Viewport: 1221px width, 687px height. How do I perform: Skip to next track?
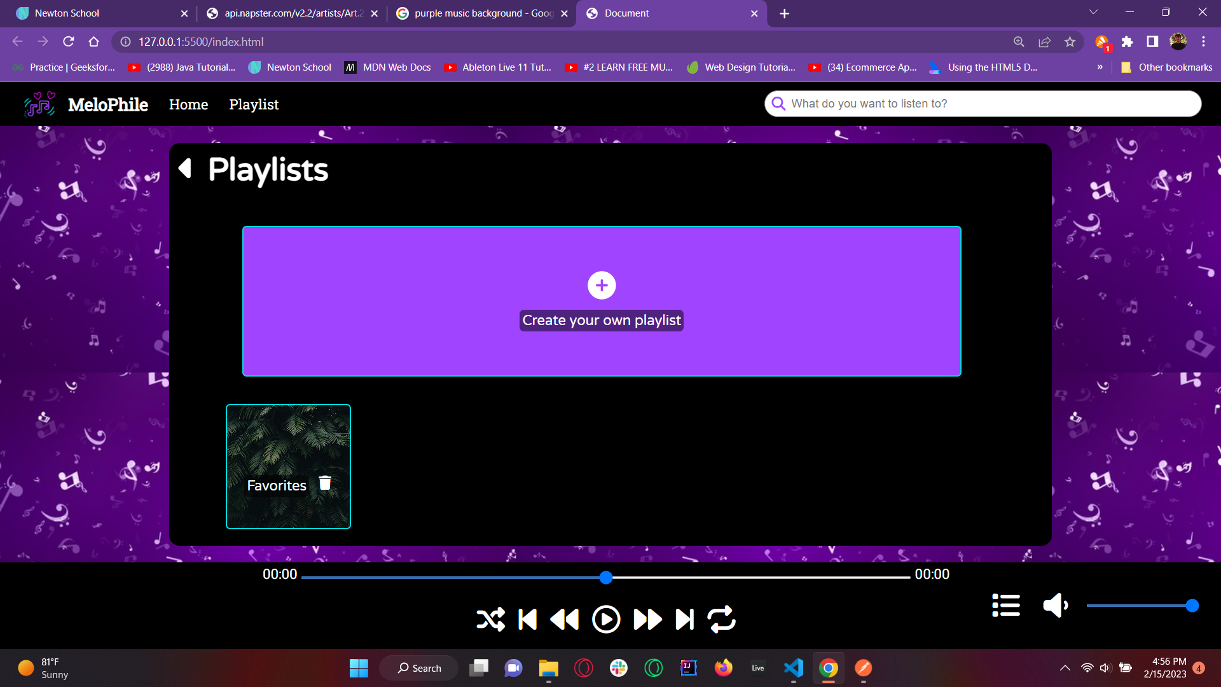(x=684, y=619)
